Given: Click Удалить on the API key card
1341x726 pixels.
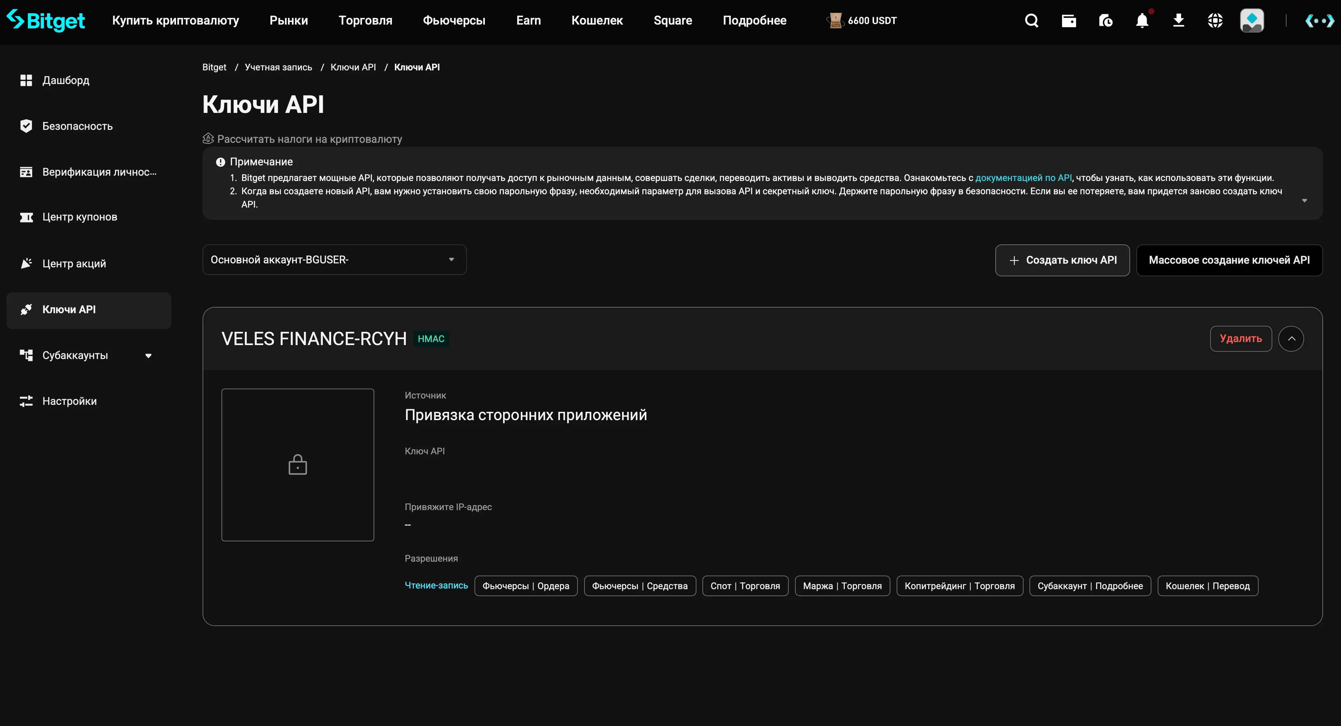Looking at the screenshot, I should pos(1240,338).
